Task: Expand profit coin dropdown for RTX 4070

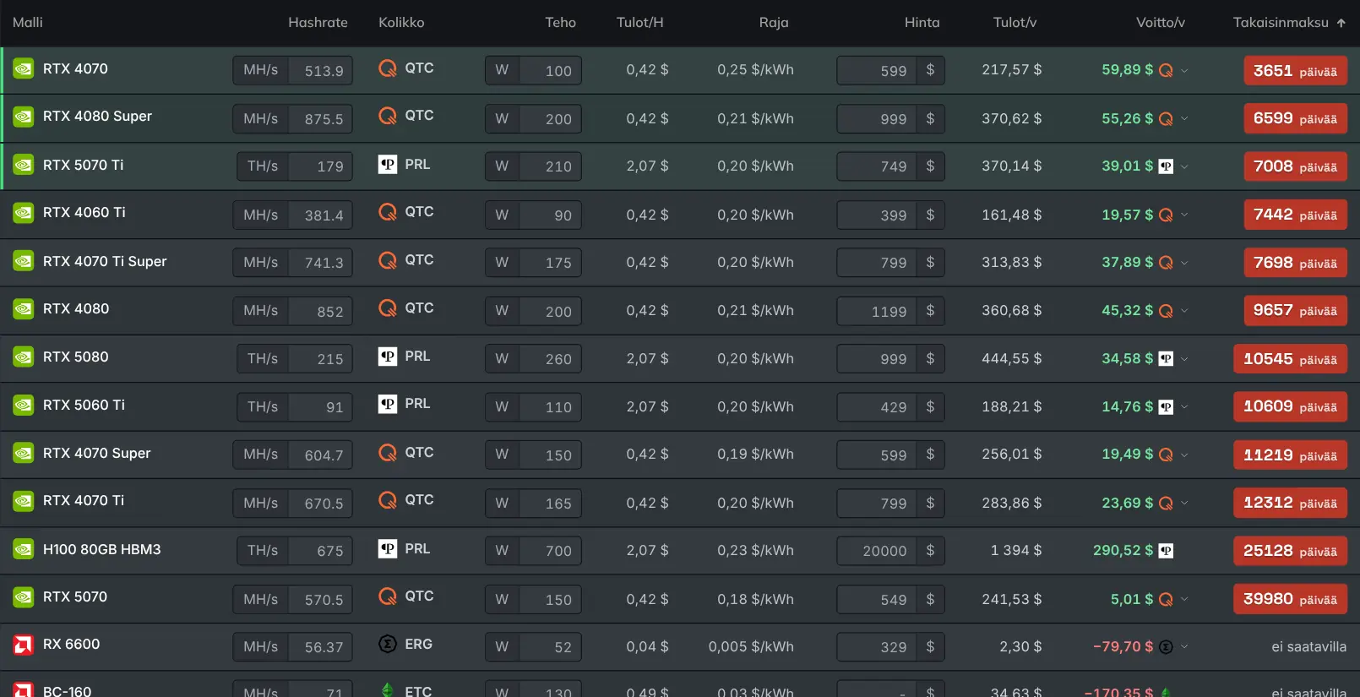Action: pos(1184,71)
